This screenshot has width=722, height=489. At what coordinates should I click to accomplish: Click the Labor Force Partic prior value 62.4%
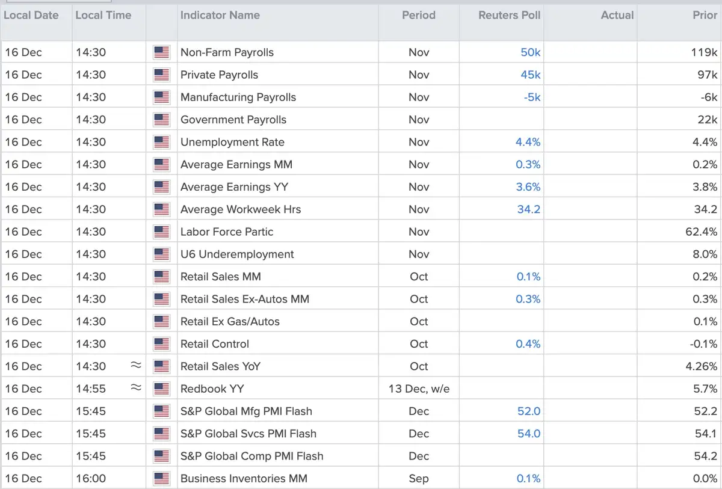coord(702,232)
